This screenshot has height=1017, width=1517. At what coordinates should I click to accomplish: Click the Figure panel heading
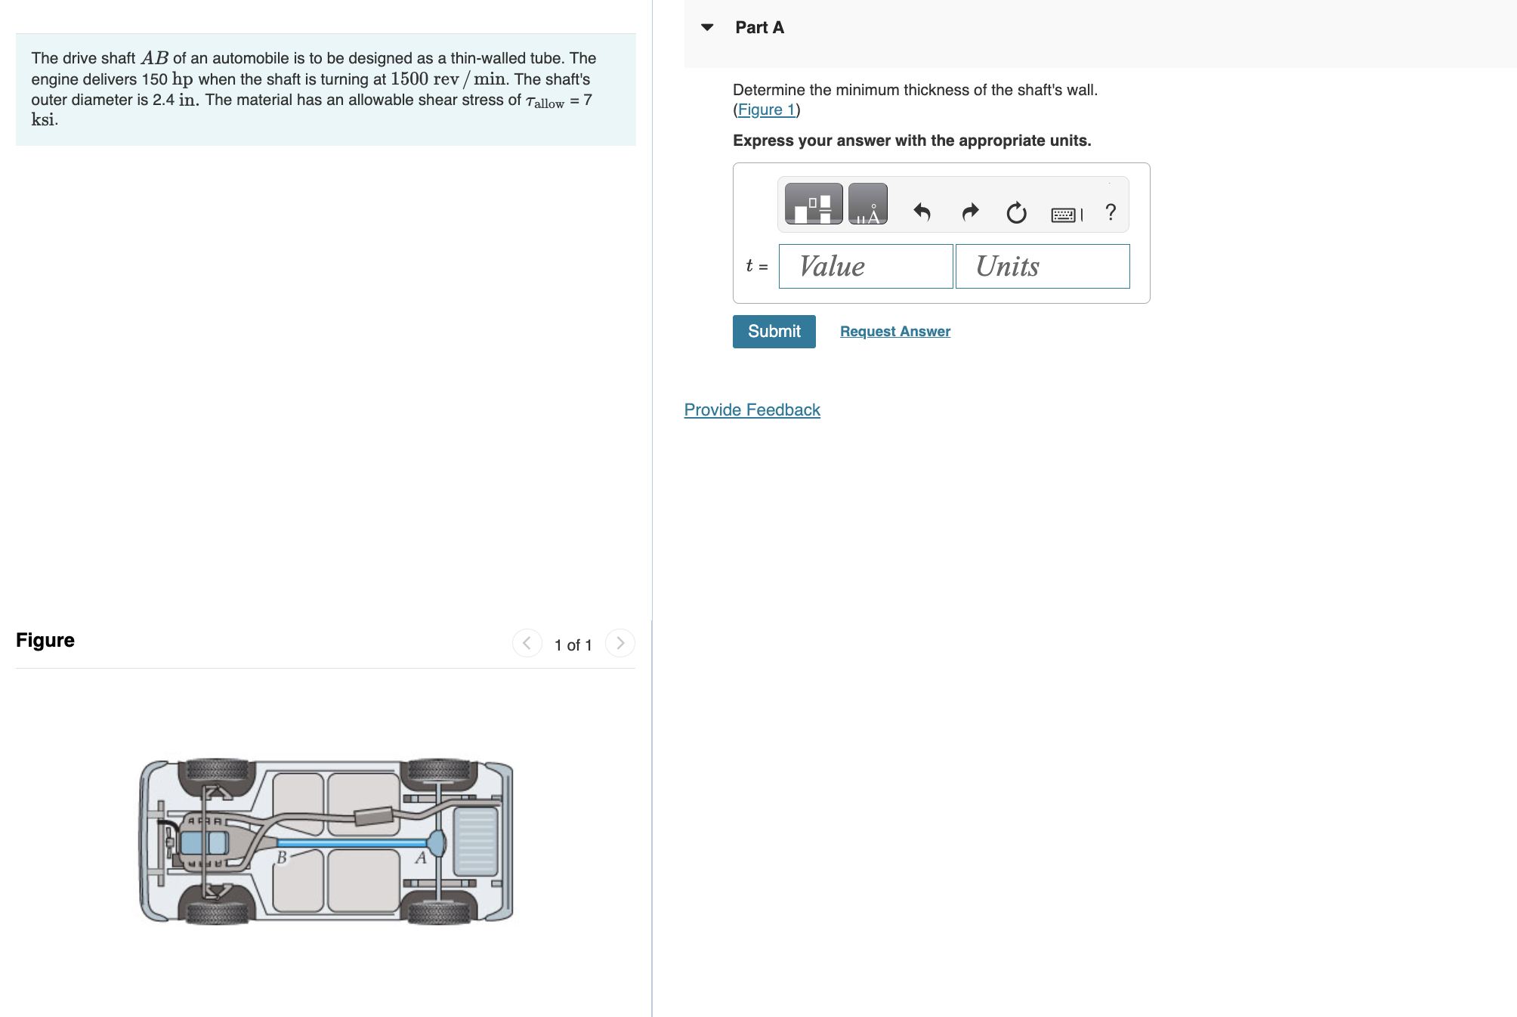[x=45, y=641]
